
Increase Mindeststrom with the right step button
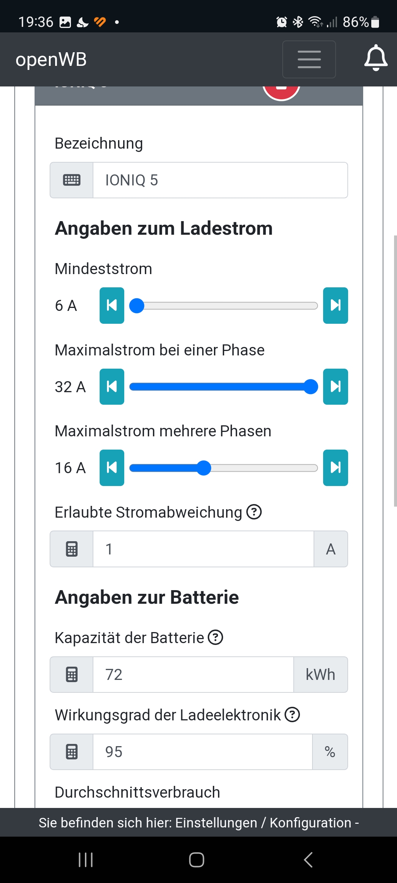click(335, 305)
